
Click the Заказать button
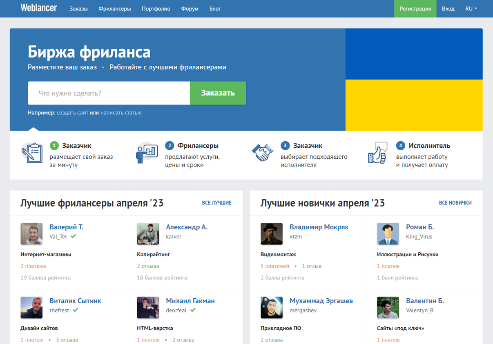pos(218,93)
